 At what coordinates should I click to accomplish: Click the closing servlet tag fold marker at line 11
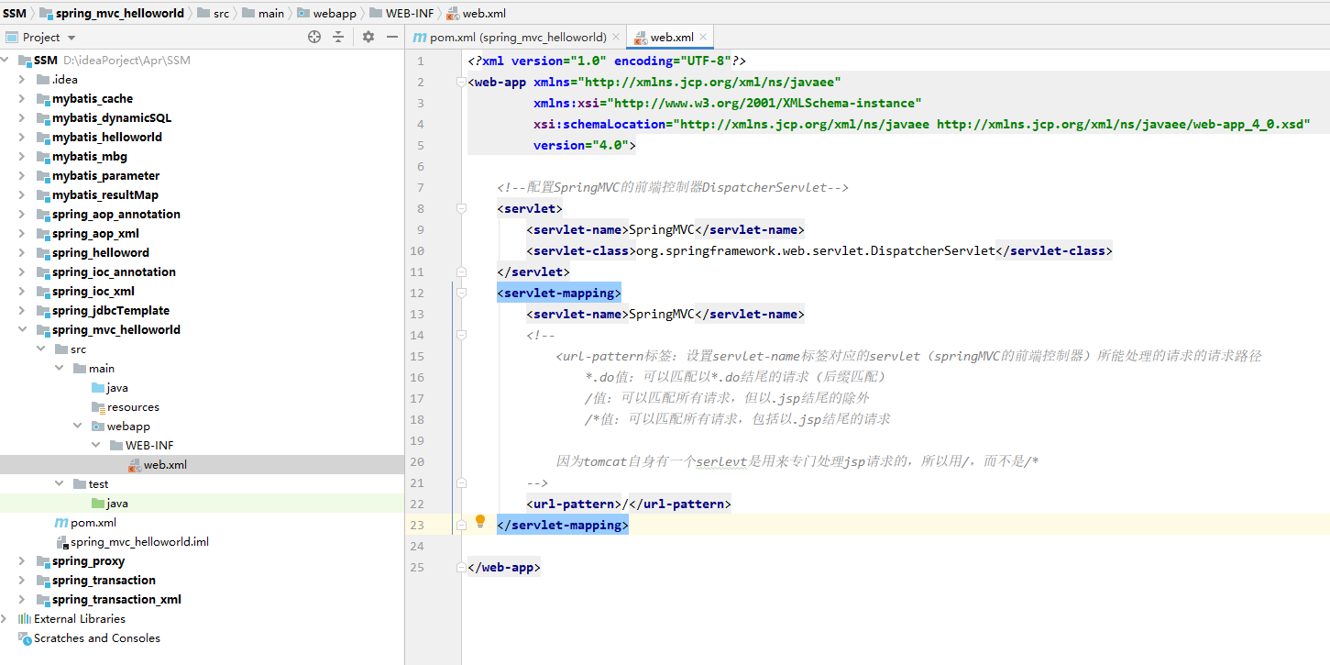tap(462, 272)
